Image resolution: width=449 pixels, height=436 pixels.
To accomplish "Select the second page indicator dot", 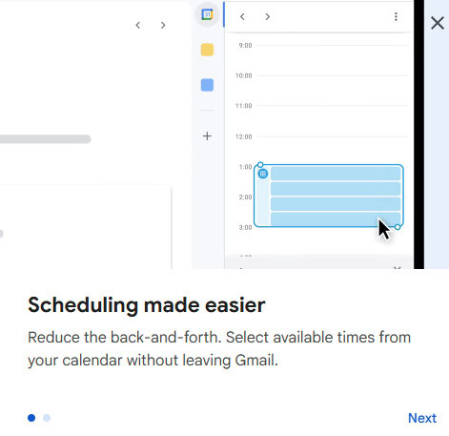I will [x=47, y=418].
